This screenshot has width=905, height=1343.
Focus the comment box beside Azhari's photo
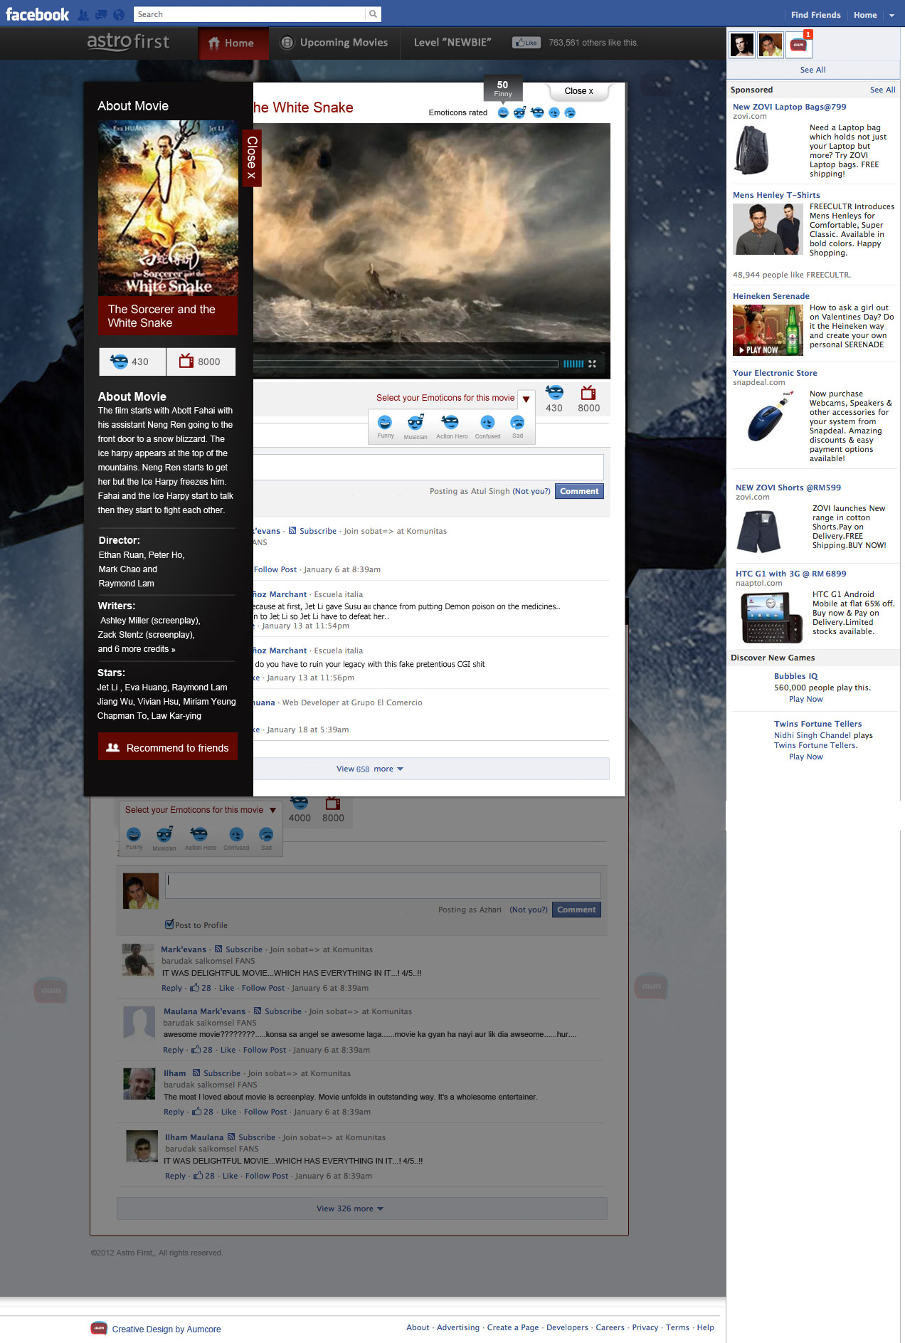click(x=383, y=885)
